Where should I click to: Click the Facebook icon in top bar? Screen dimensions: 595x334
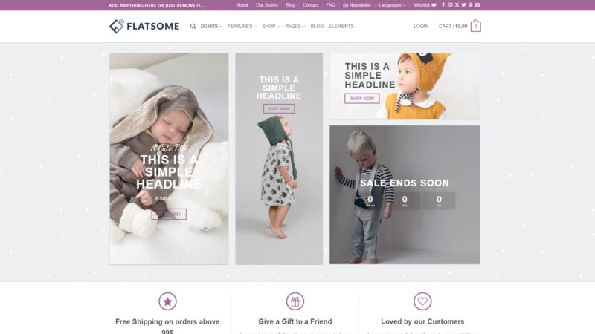[x=443, y=5]
